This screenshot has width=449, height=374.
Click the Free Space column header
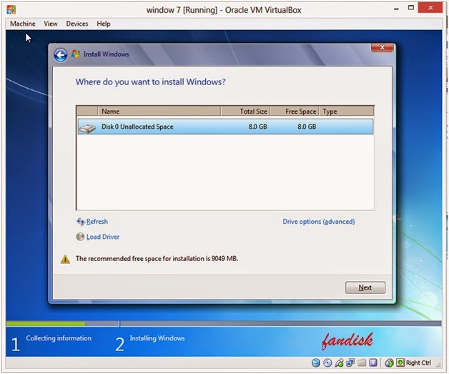pyautogui.click(x=295, y=111)
